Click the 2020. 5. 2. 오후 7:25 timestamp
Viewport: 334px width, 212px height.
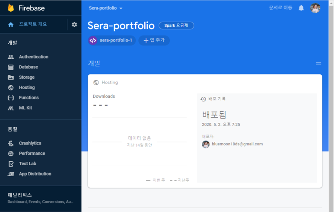pos(221,125)
